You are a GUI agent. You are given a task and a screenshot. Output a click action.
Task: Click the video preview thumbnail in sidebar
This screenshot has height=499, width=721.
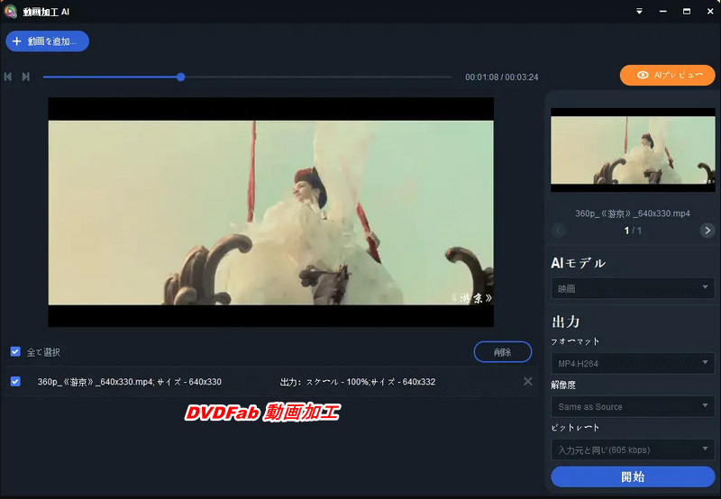633,150
